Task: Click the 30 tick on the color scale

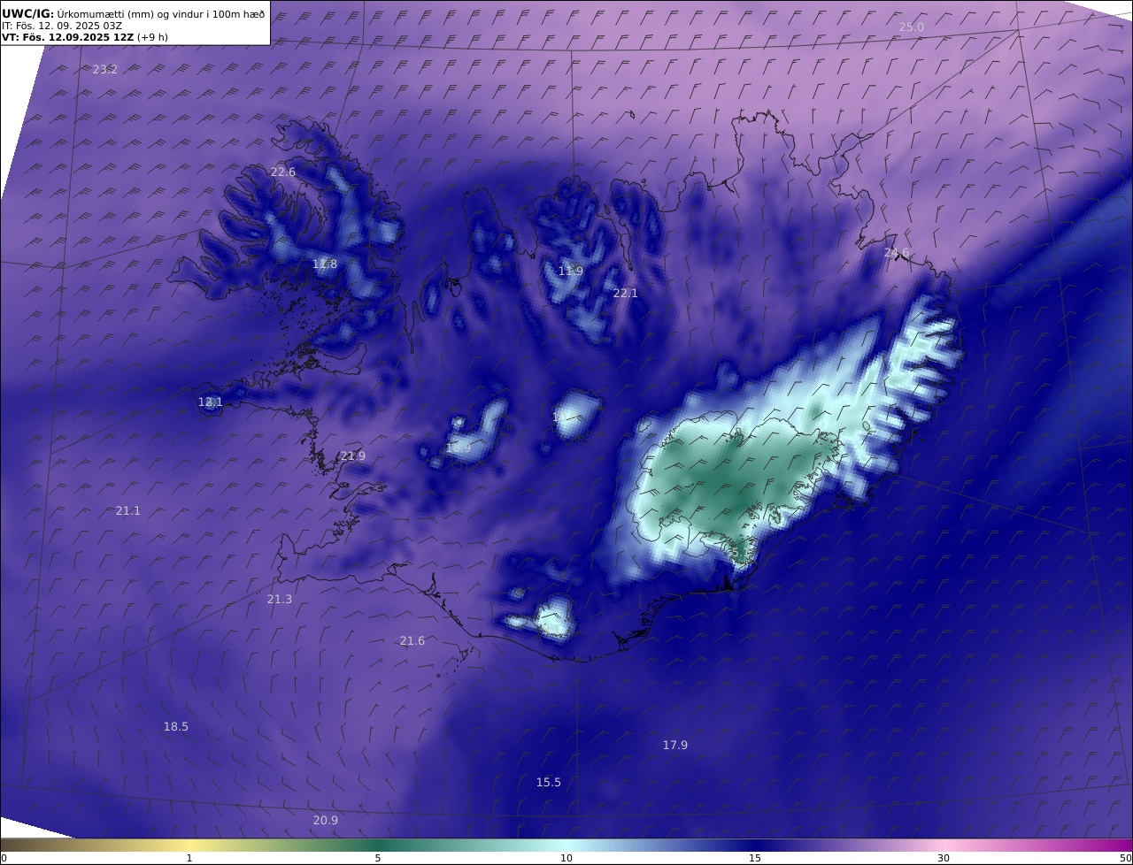Action: tap(944, 858)
